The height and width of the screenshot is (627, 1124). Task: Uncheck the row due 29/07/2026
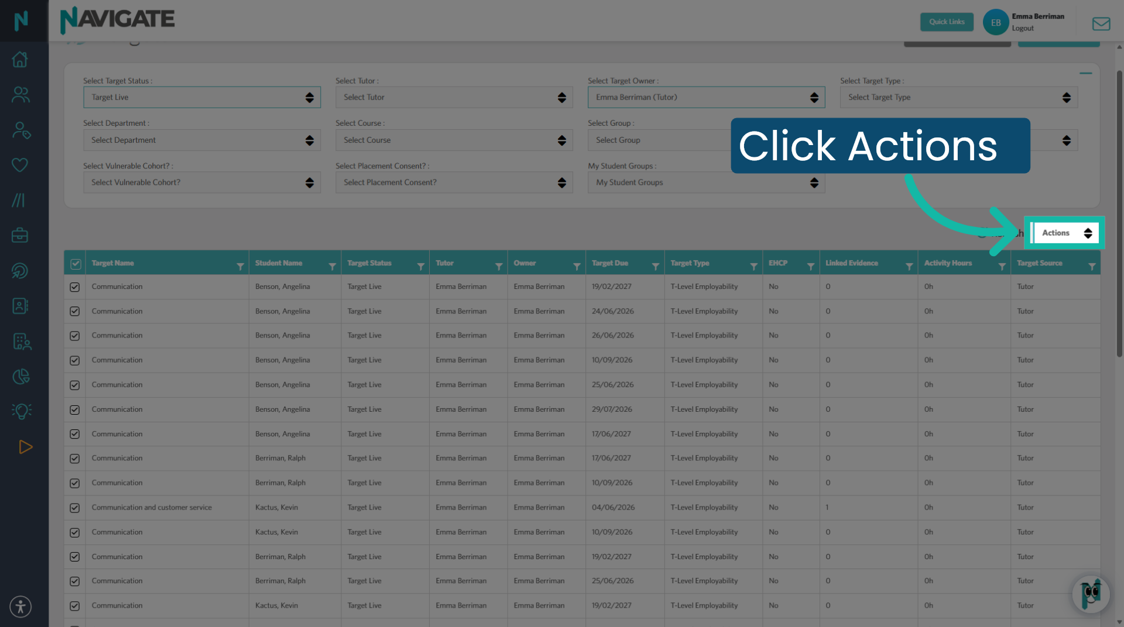point(74,410)
